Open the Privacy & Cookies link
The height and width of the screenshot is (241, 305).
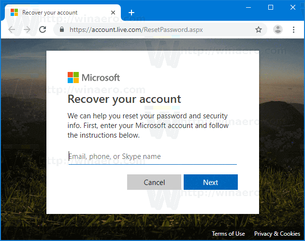[x=277, y=234]
